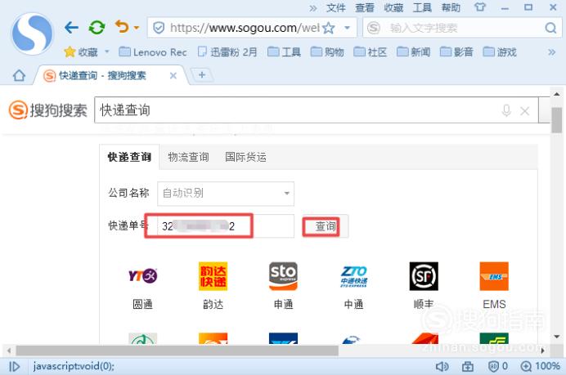The width and height of the screenshot is (566, 375).
Task: Click the 快递单号 tracking number field
Action: coord(226,226)
